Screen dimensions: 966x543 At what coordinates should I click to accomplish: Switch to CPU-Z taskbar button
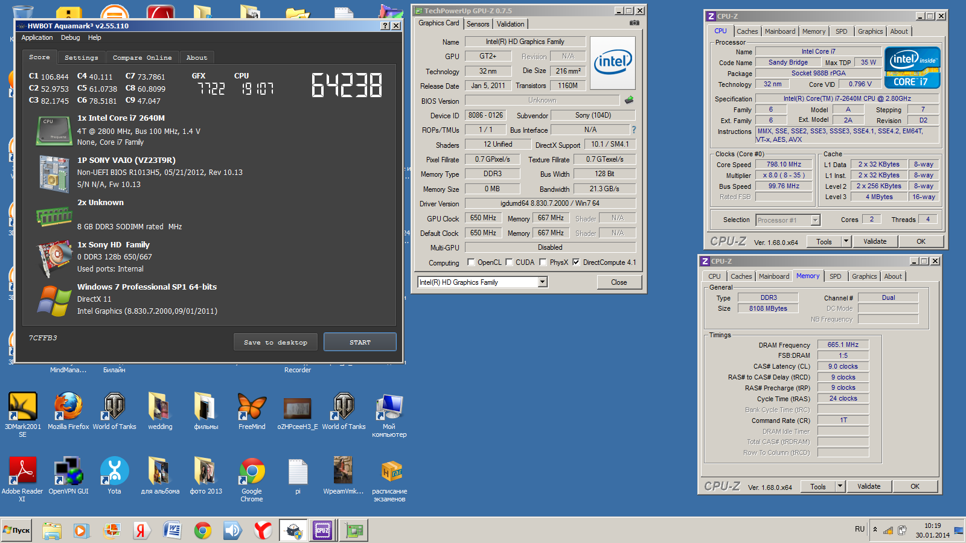tap(322, 530)
